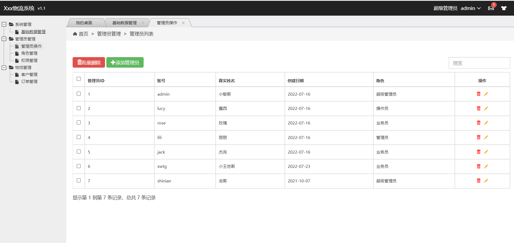Check the checkbox for jack row
This screenshot has height=243, width=514.
coord(79,151)
